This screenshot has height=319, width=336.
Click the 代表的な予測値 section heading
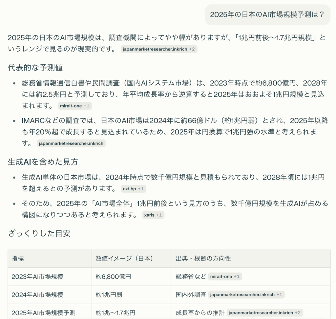[35, 68]
